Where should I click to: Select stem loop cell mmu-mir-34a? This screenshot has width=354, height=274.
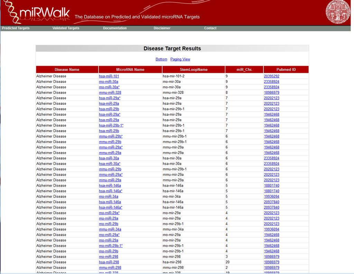pyautogui.click(x=173, y=229)
